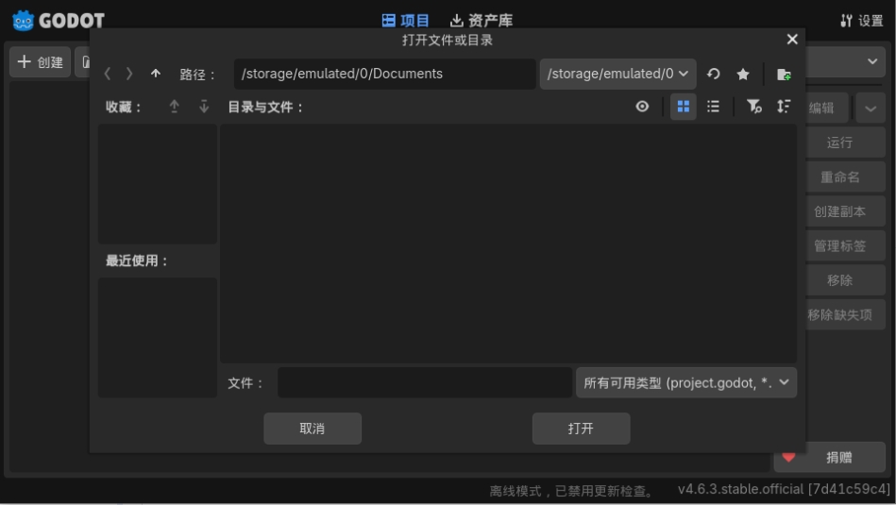Close the open file dialog
896x505 pixels.
tap(792, 40)
